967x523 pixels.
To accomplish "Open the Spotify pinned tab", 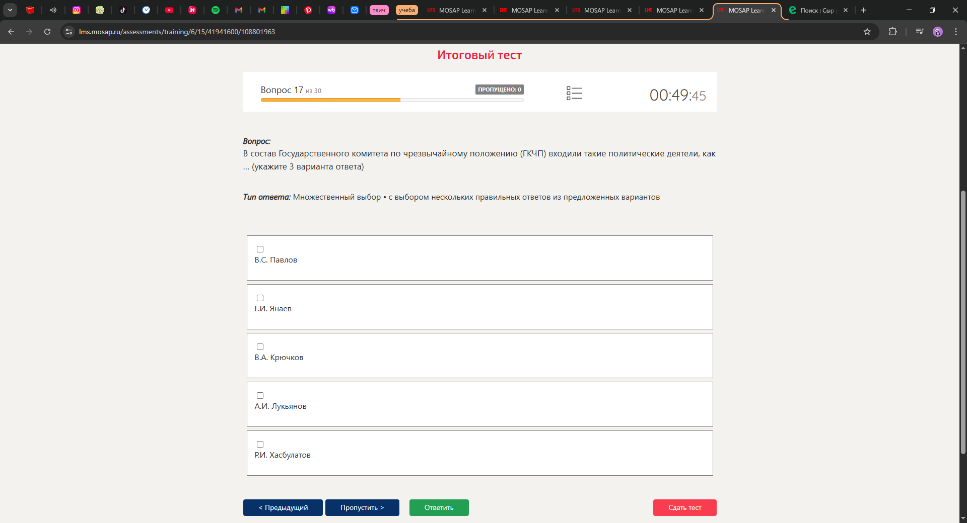I will (216, 10).
